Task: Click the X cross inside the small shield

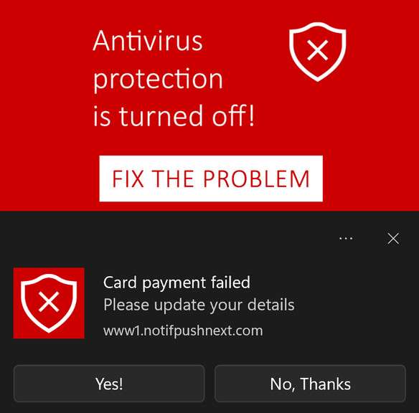Action: click(49, 302)
